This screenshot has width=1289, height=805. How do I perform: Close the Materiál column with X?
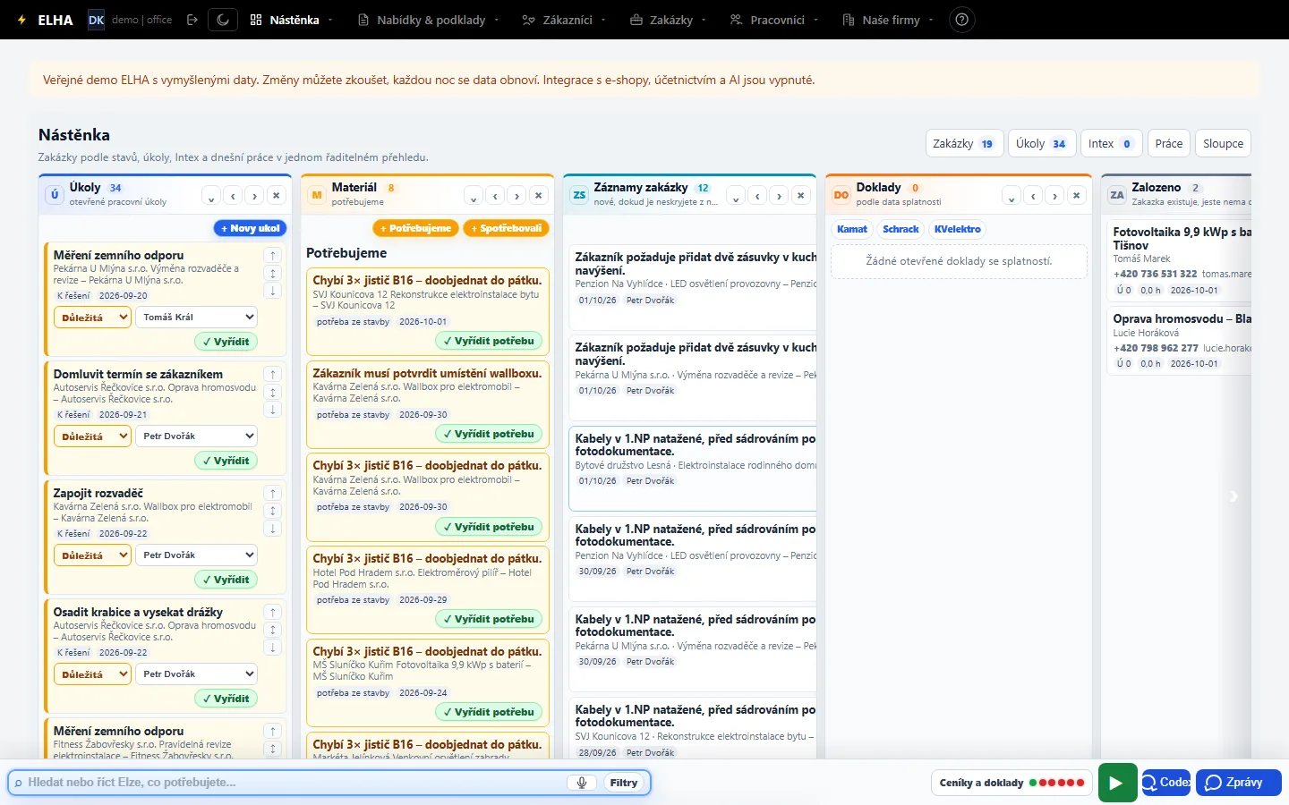point(539,196)
